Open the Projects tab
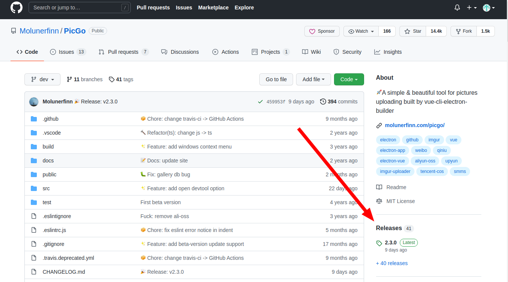This screenshot has width=508, height=282. [x=271, y=52]
